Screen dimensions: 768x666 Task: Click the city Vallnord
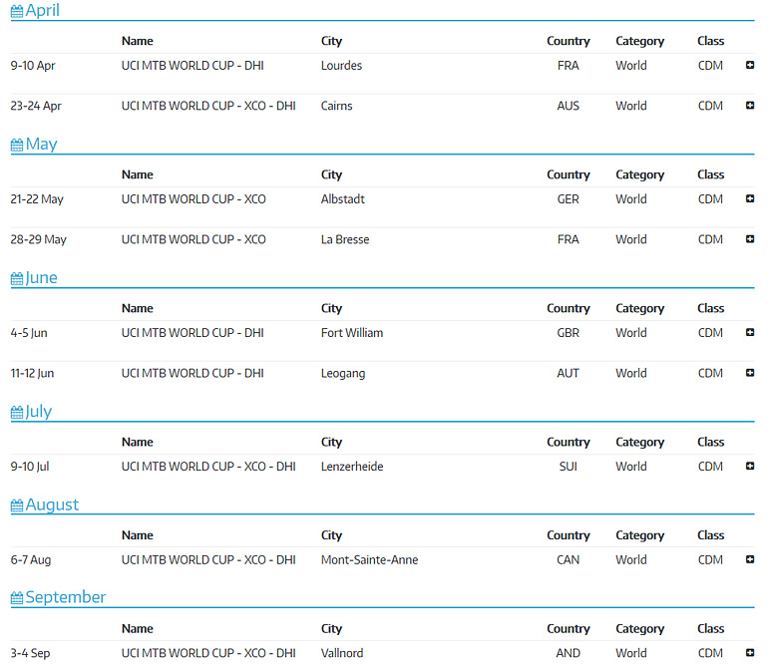coord(342,653)
